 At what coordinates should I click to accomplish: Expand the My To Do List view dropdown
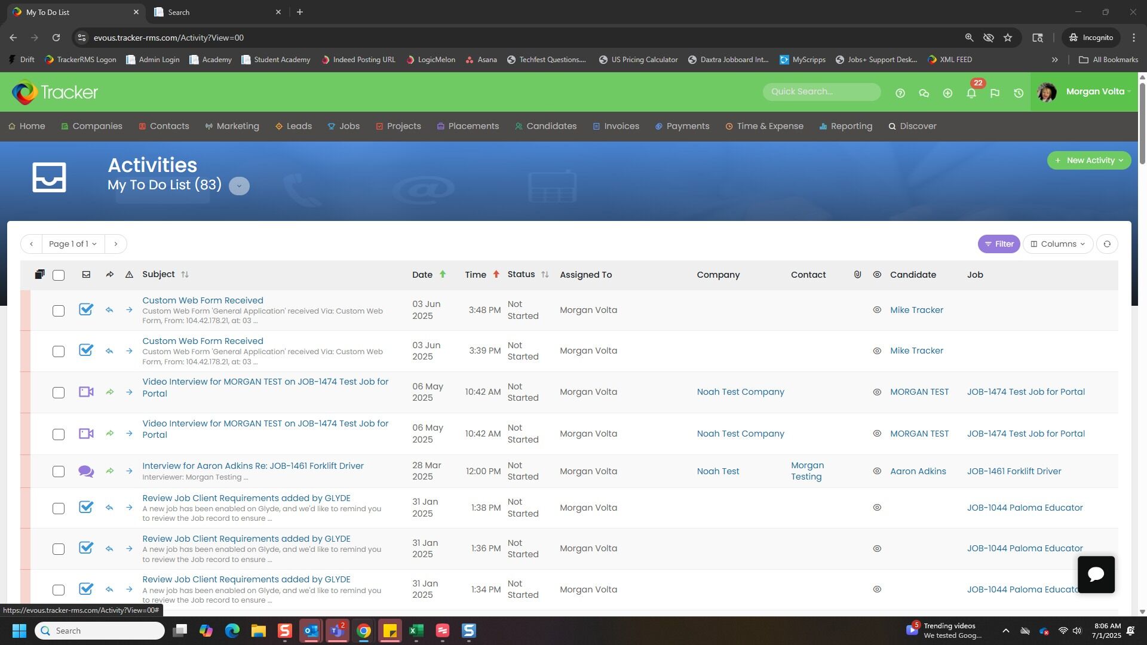coord(239,186)
